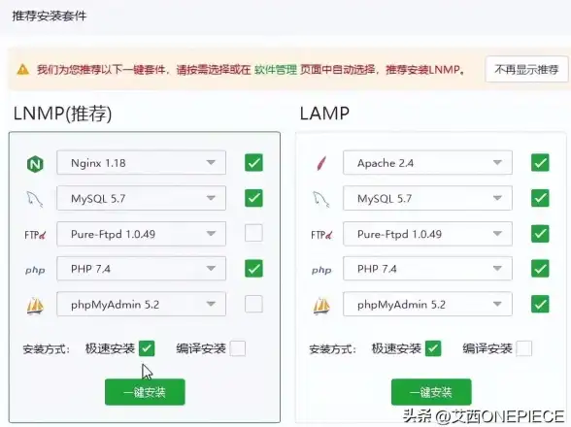Viewport: 571px width, 427px height.
Task: Open LAMP phpMyAdmin 5.2 dropdown
Action: [x=427, y=304]
